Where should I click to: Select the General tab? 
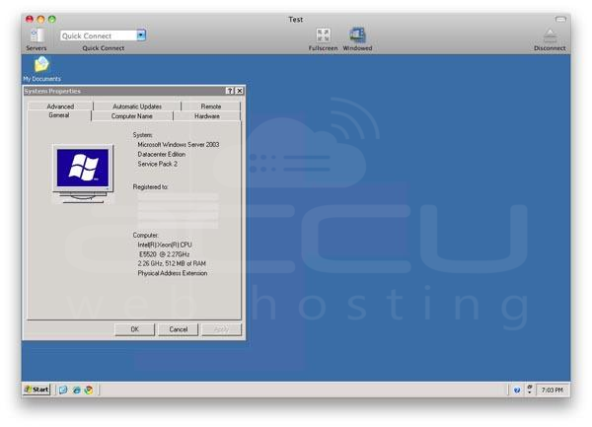59,115
